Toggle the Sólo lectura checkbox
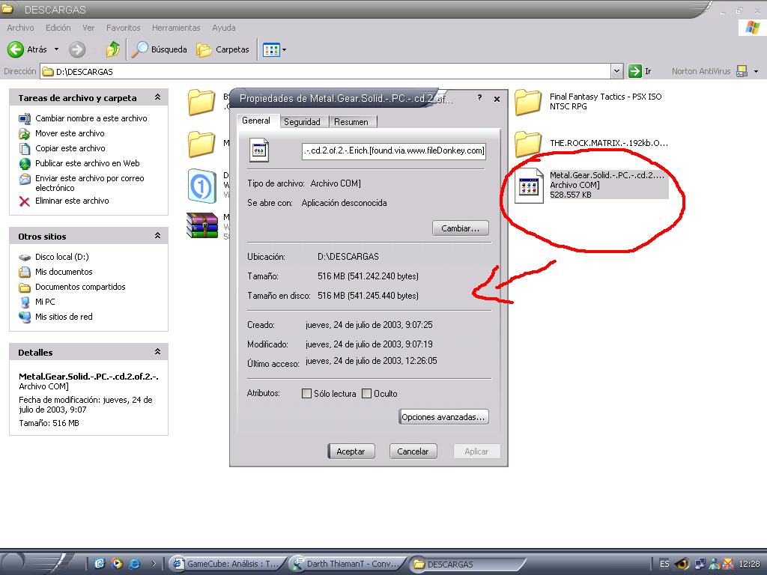The width and height of the screenshot is (767, 575). pos(306,394)
